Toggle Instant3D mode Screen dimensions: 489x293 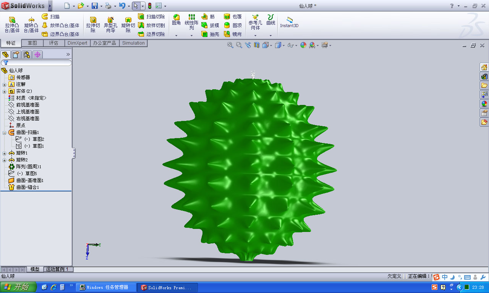[x=289, y=22]
